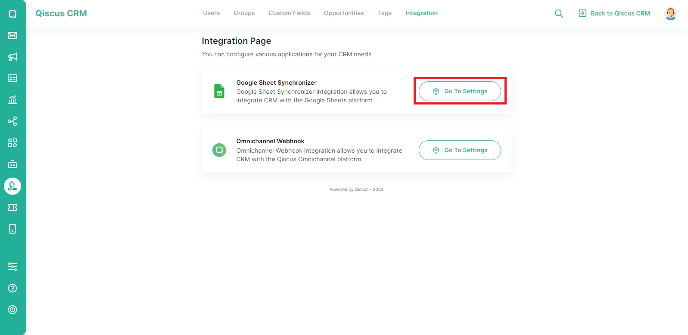Switch to the Groups tab
Screen dimensions: 688x335
click(x=244, y=13)
